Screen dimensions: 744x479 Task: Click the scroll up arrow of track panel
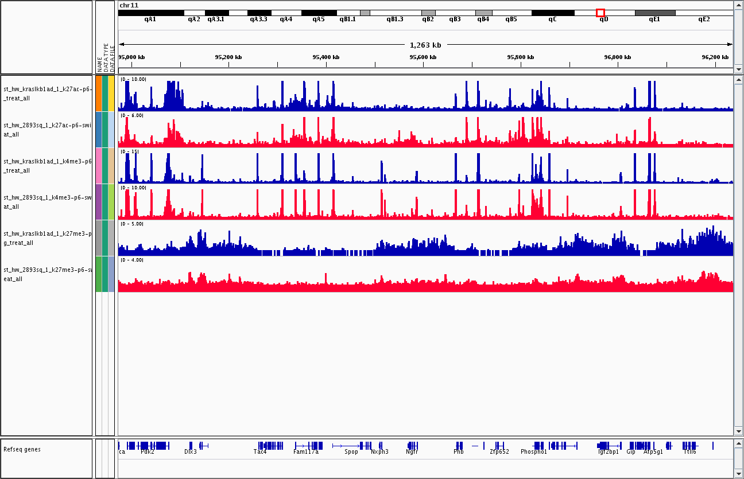738,79
